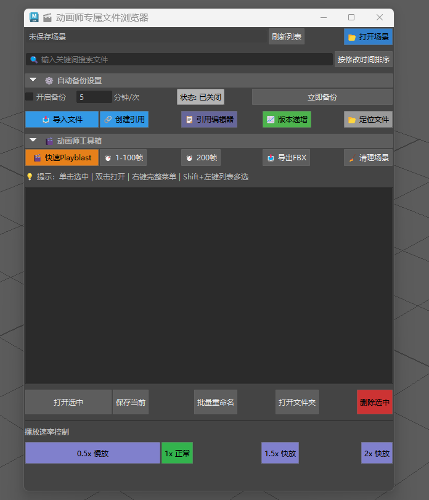Click the 播放速率控制 label
The width and height of the screenshot is (429, 500).
click(x=47, y=432)
